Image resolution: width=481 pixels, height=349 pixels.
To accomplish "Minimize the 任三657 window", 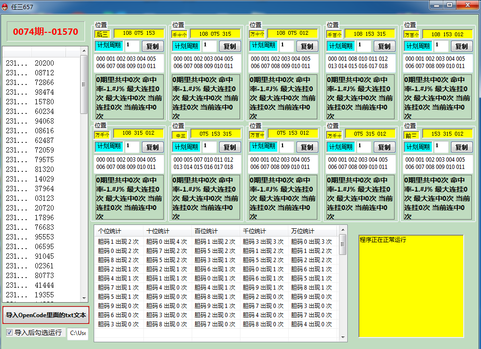I will click(x=437, y=5).
